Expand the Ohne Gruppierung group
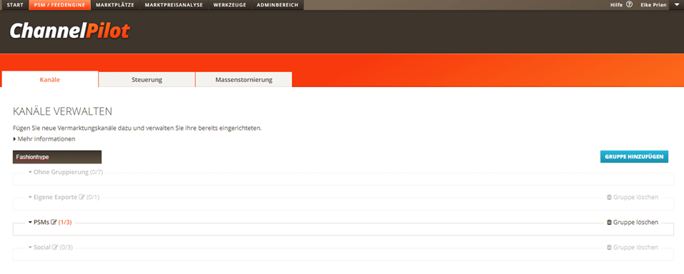Image resolution: width=684 pixels, height=274 pixels. pos(31,172)
